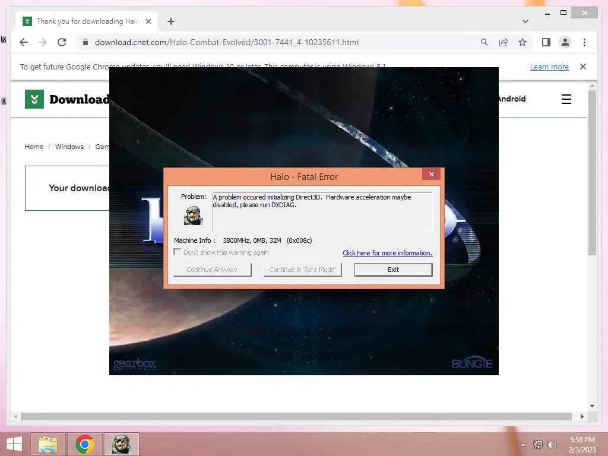Open the Windows breadcrumb link
608x456 pixels.
tap(69, 147)
